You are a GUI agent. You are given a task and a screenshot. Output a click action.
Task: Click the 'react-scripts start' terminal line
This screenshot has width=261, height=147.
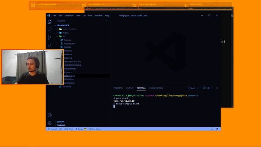pos(126,104)
